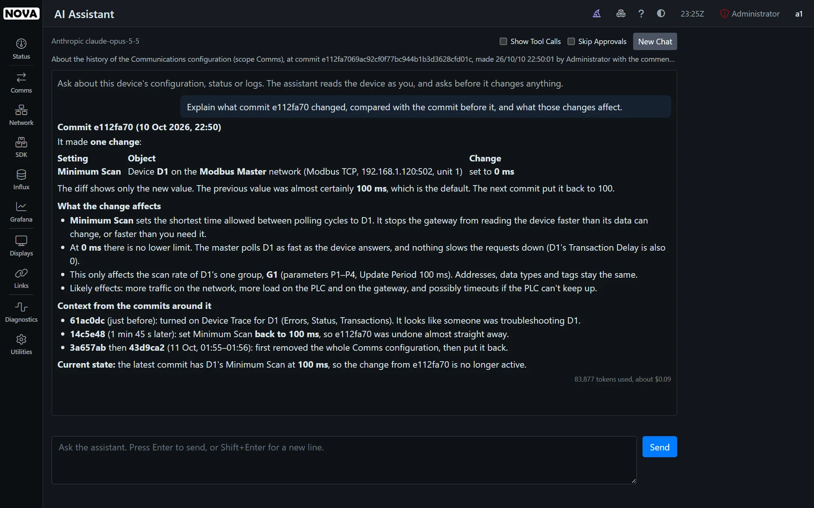Toggle the dark/light theme contrast icon
The height and width of the screenshot is (508, 814).
pos(661,14)
